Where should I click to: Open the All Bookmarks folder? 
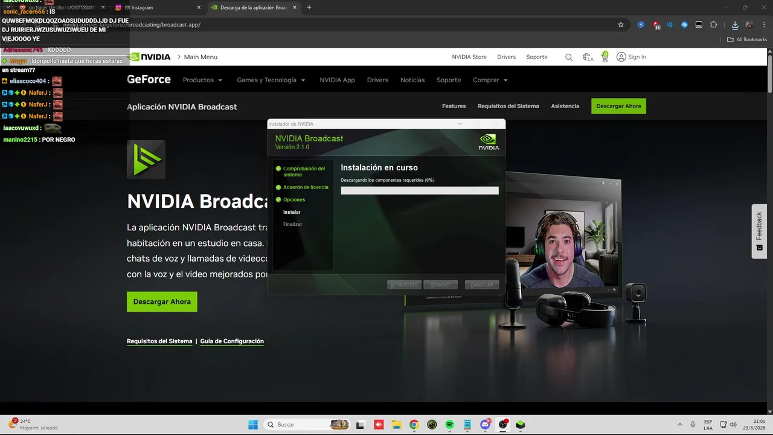pos(747,39)
